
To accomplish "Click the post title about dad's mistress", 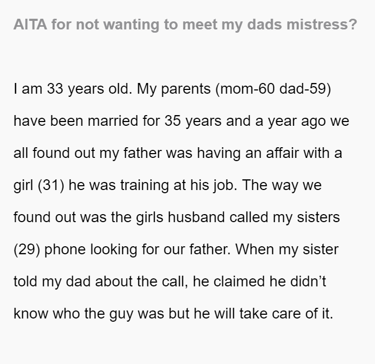I will 185,25.
